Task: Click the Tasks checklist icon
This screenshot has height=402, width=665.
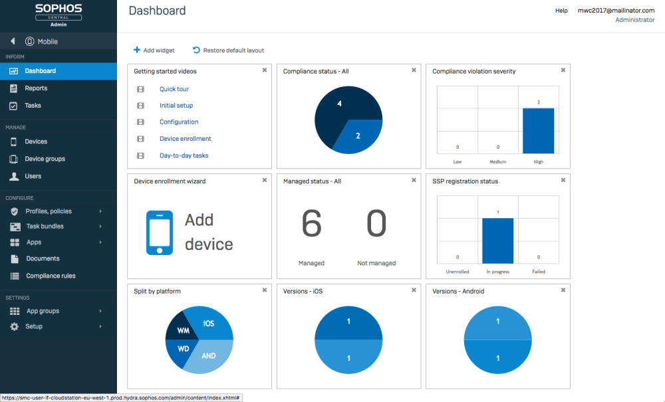Action: point(13,106)
